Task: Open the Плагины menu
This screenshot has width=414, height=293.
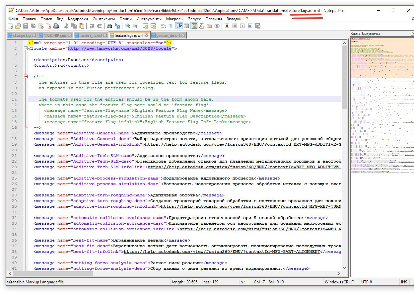Action: pyautogui.click(x=214, y=19)
